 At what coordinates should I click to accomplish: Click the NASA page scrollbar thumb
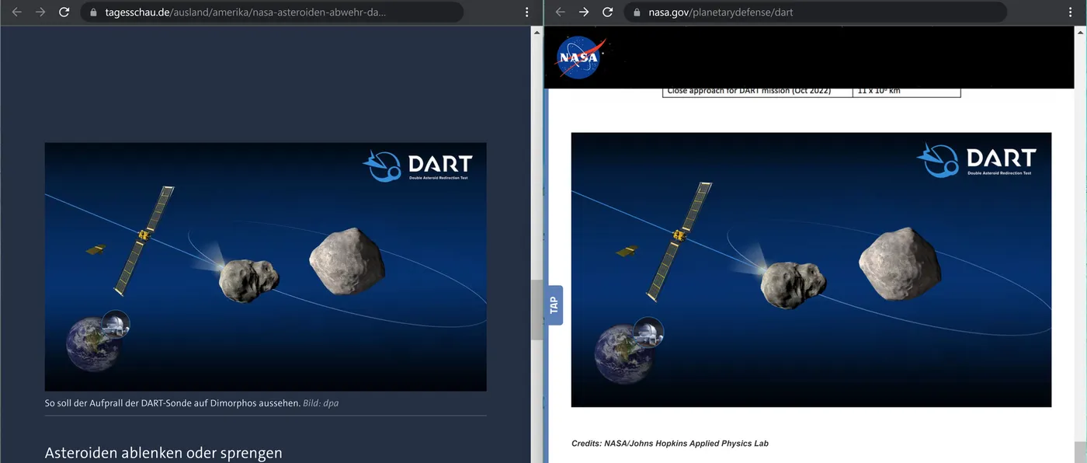point(1080,451)
